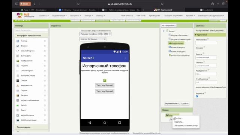Click the ВыборДаты component icon
This screenshot has width=240, height=135.
click(18, 56)
